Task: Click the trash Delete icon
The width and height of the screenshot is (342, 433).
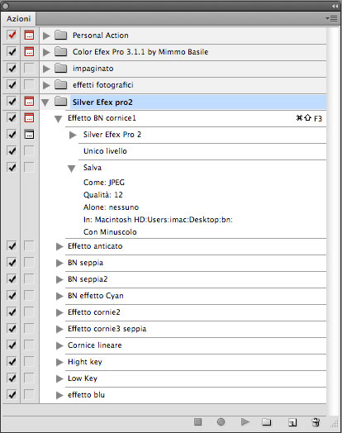Action: 316,422
